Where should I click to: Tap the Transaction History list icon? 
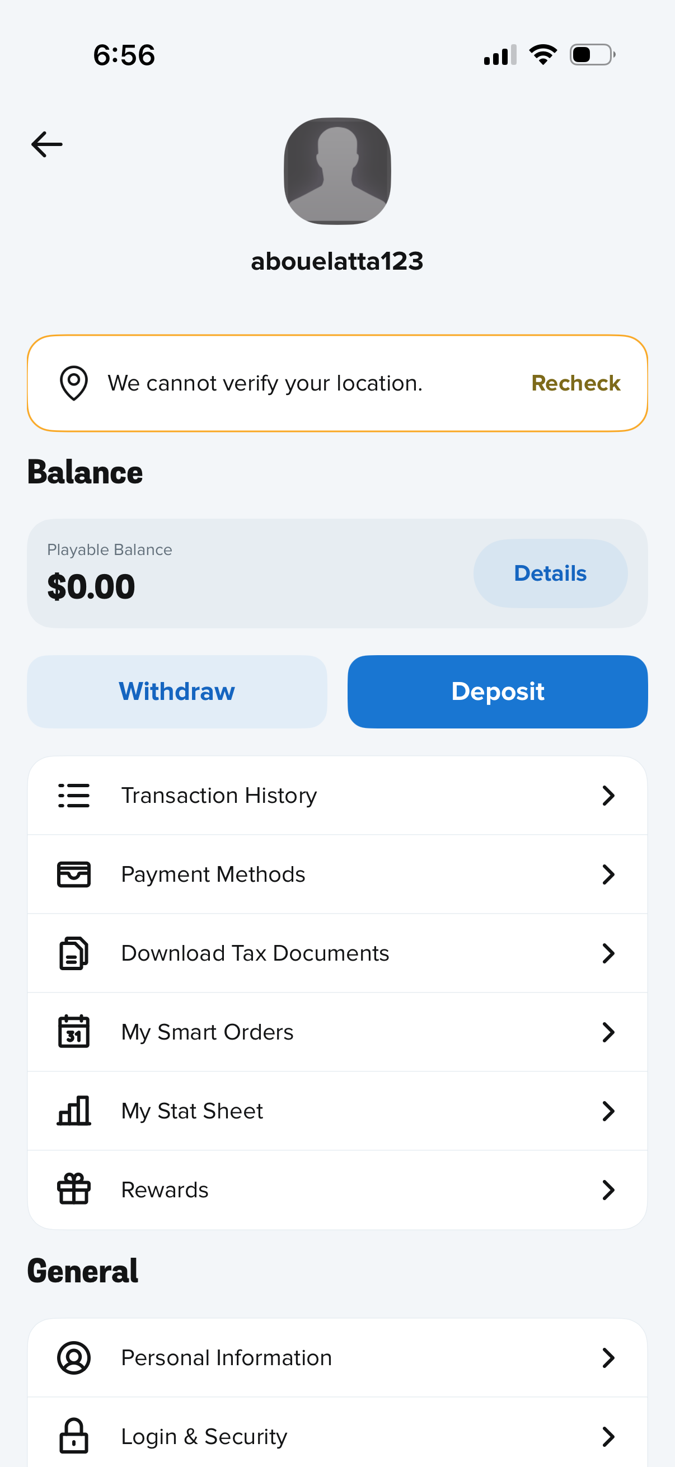pos(74,796)
